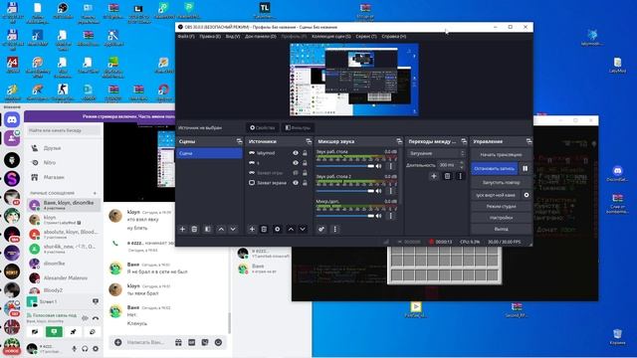Viewport: 637px width, 358px height.
Task: Add a scene transition with plus icon
Action: click(434, 176)
